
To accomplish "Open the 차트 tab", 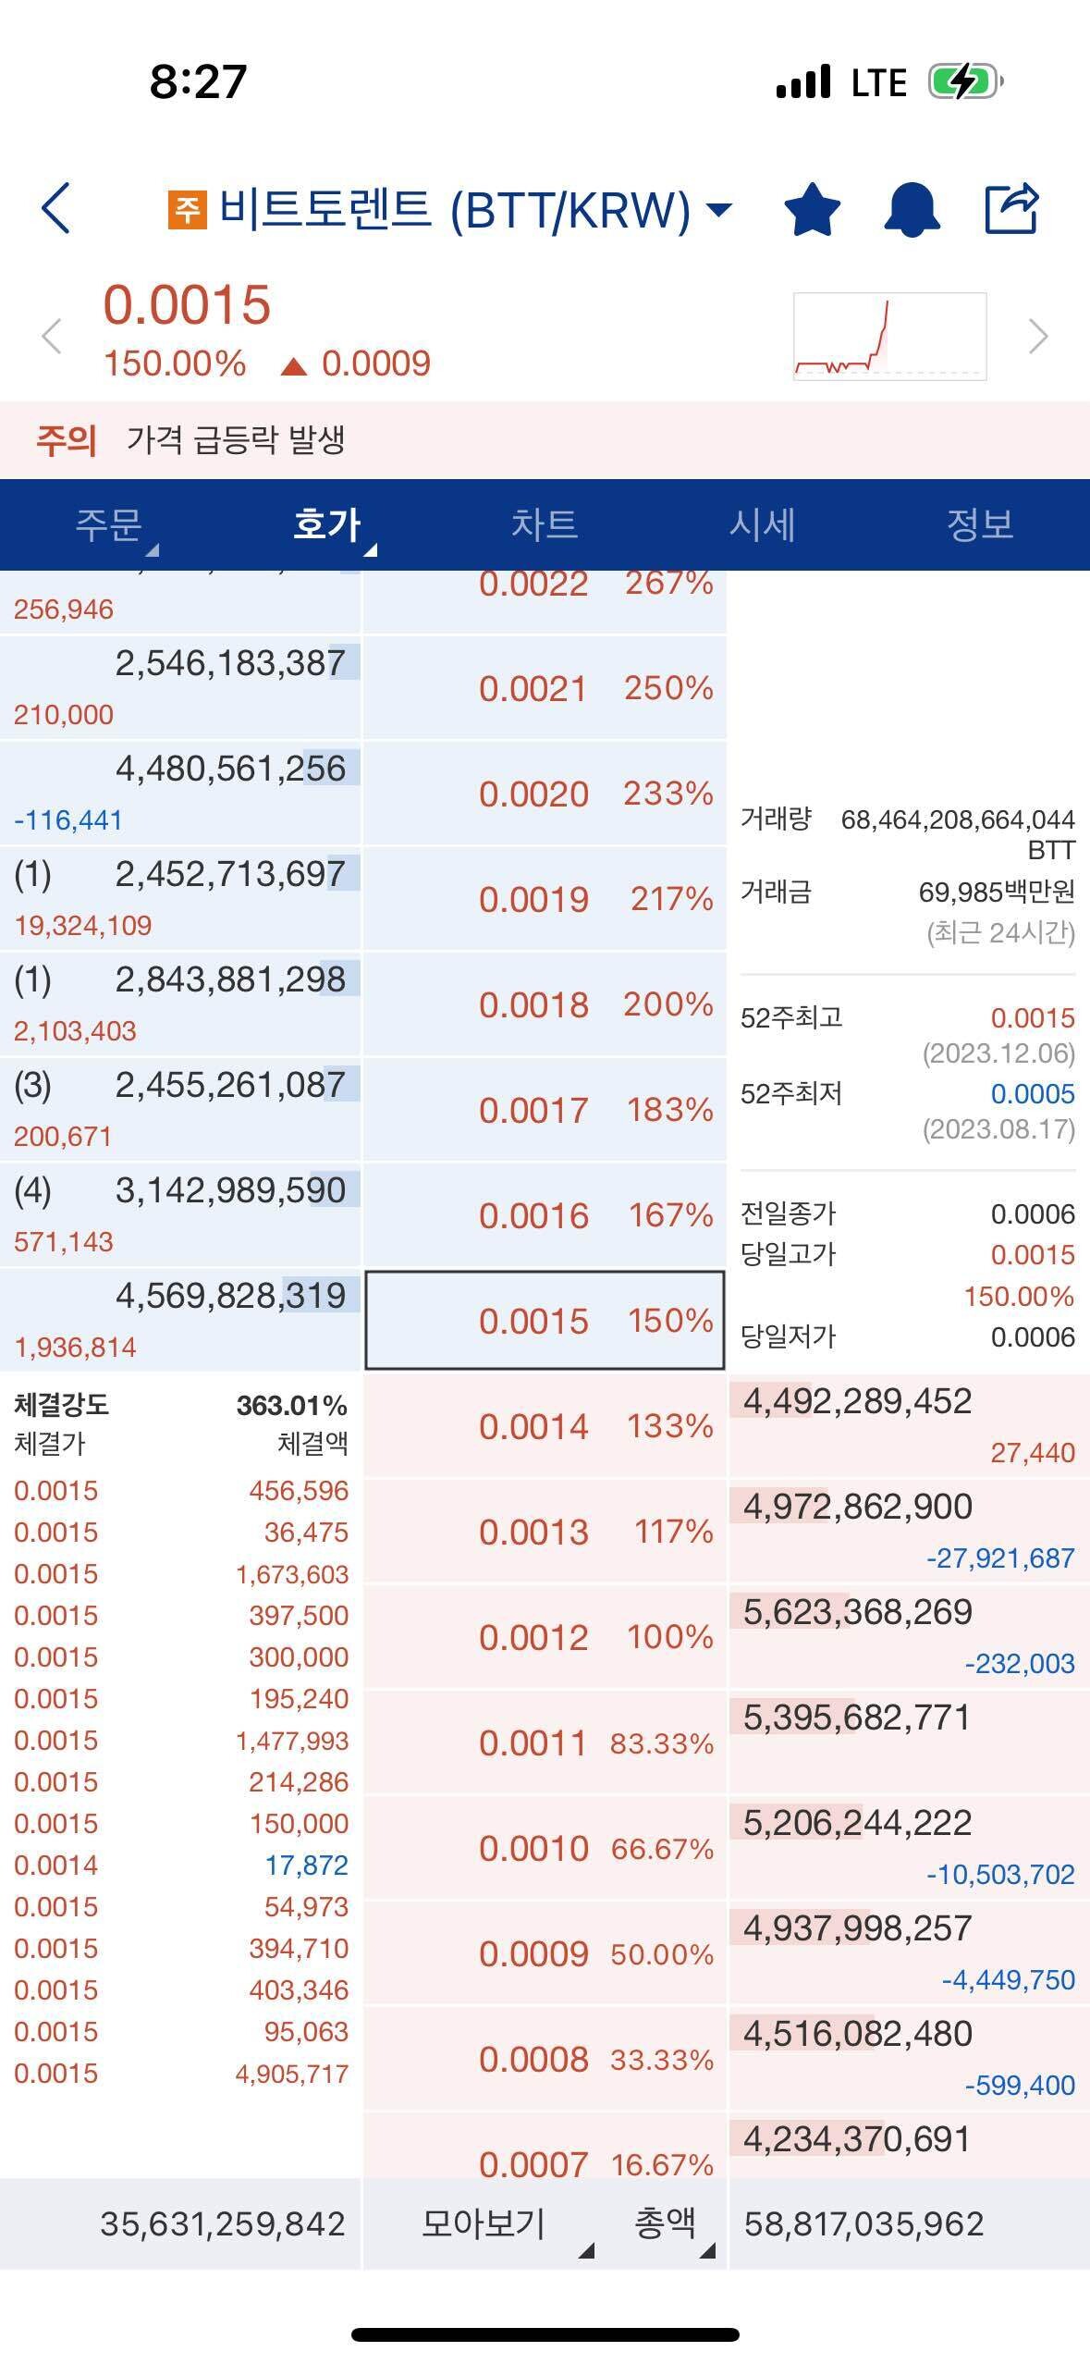I will coord(545,524).
